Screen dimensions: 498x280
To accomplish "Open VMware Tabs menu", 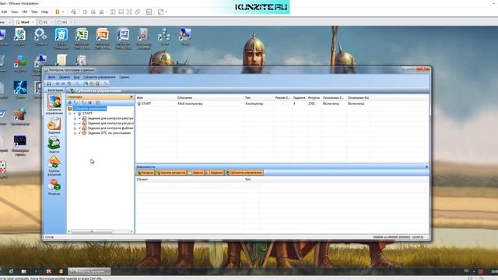I will click(x=34, y=12).
